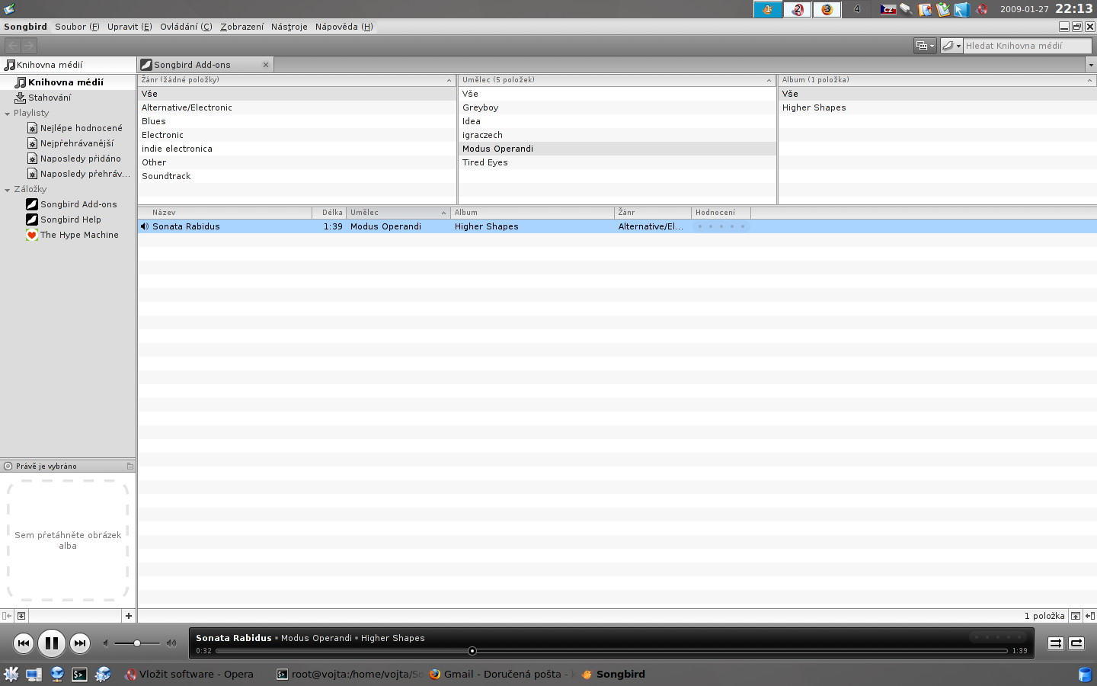Image resolution: width=1097 pixels, height=686 pixels.
Task: Toggle the filter pane display button
Action: (x=1076, y=616)
